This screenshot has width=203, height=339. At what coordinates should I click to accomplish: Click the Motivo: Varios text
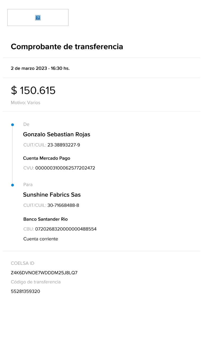[x=25, y=102]
